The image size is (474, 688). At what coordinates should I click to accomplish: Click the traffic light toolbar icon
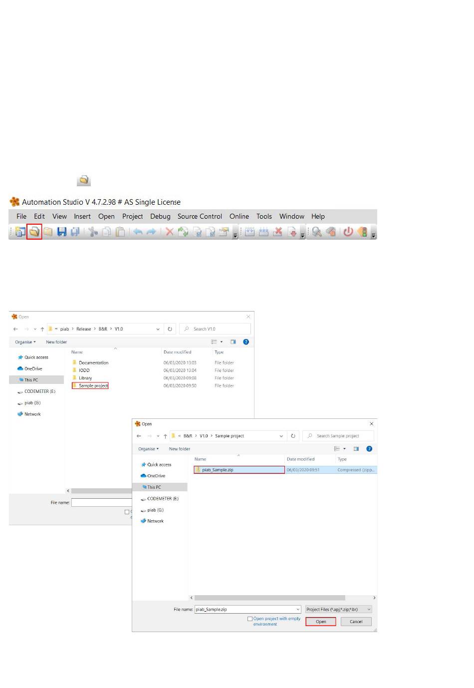click(x=363, y=232)
